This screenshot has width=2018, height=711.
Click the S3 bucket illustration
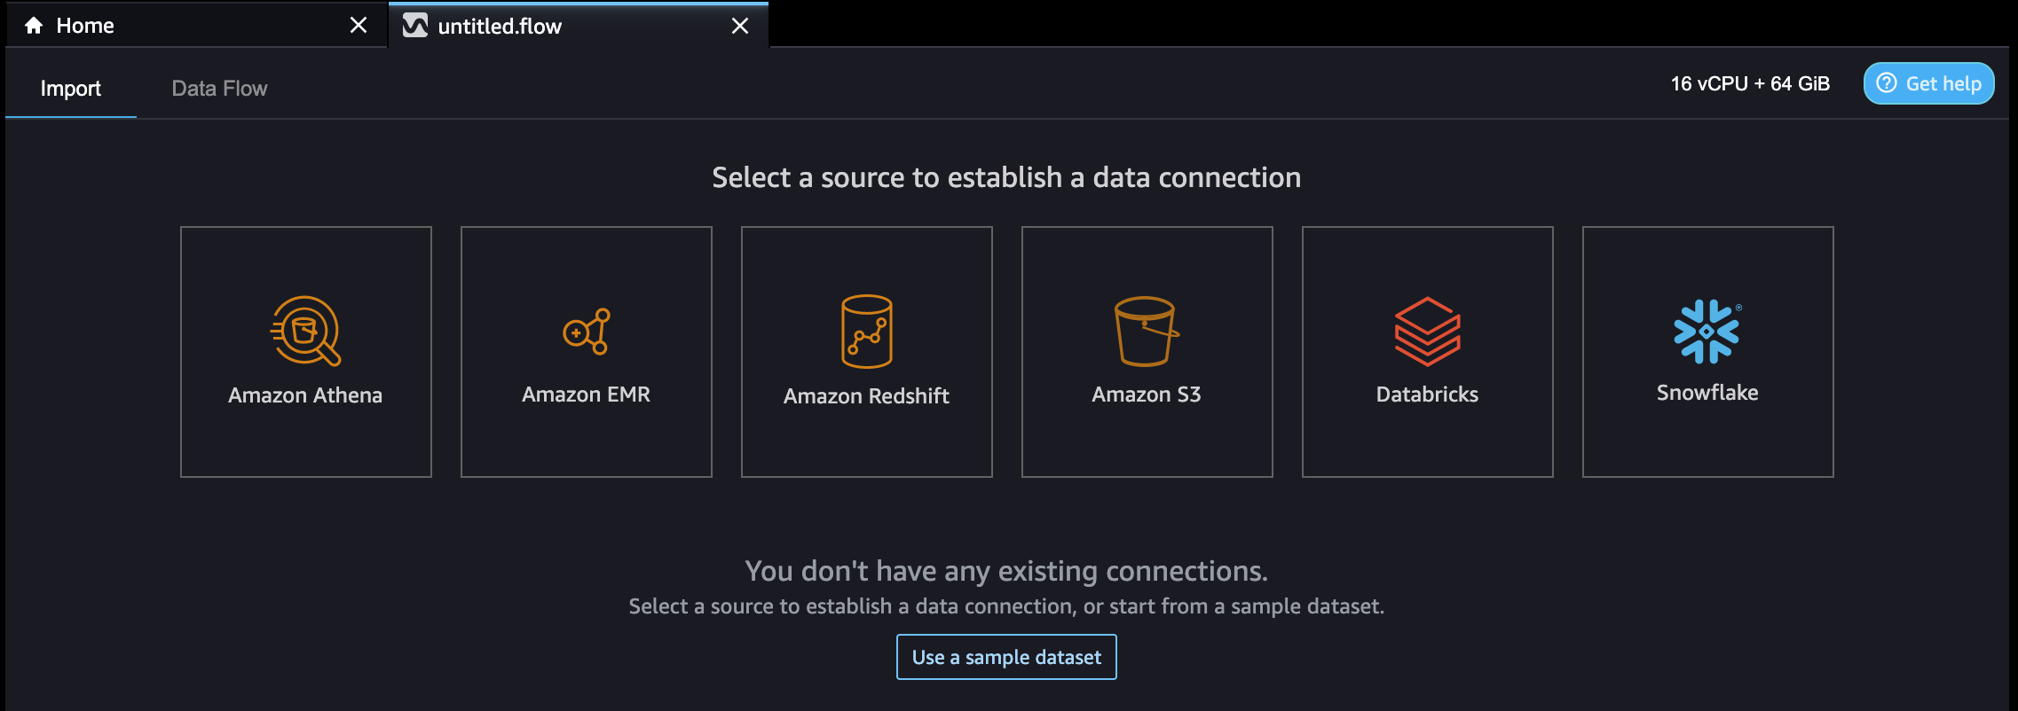1147,332
